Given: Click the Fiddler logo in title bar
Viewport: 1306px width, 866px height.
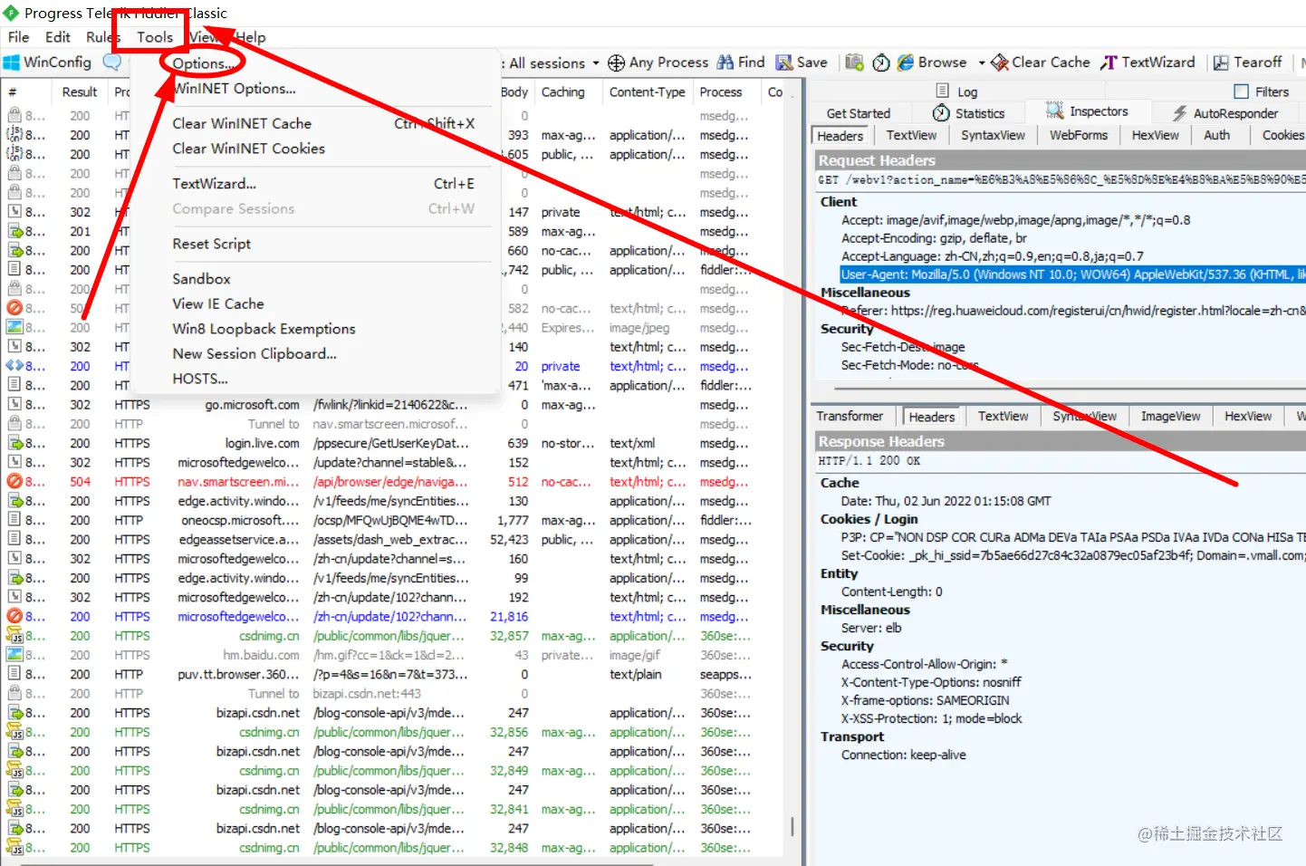Looking at the screenshot, I should 11,13.
